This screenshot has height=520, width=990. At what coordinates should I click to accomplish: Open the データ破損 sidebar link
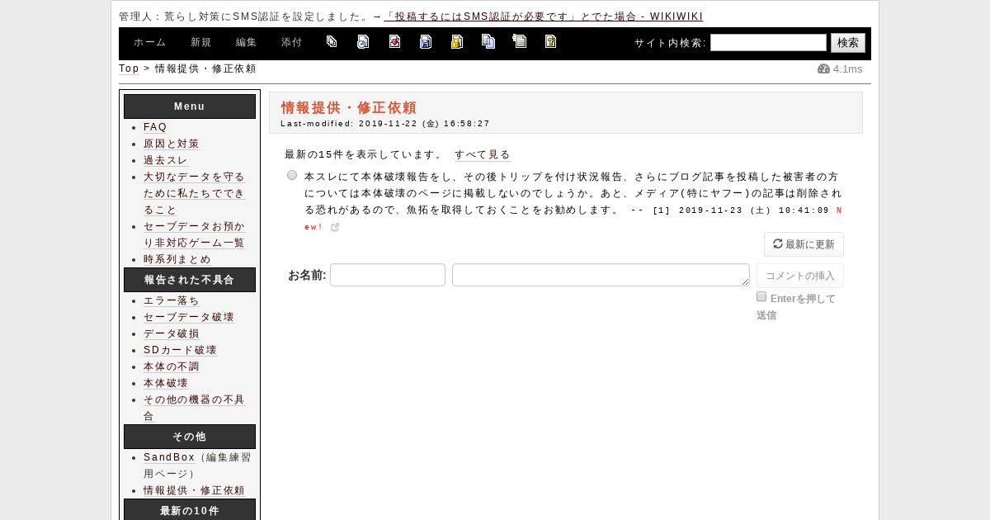tap(172, 333)
